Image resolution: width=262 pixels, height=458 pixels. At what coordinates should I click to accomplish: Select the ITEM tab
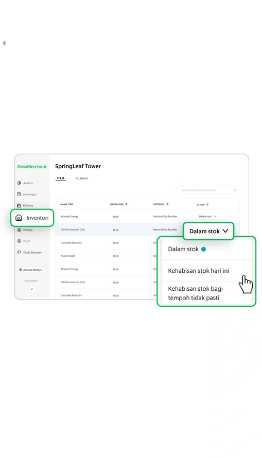tap(60, 178)
